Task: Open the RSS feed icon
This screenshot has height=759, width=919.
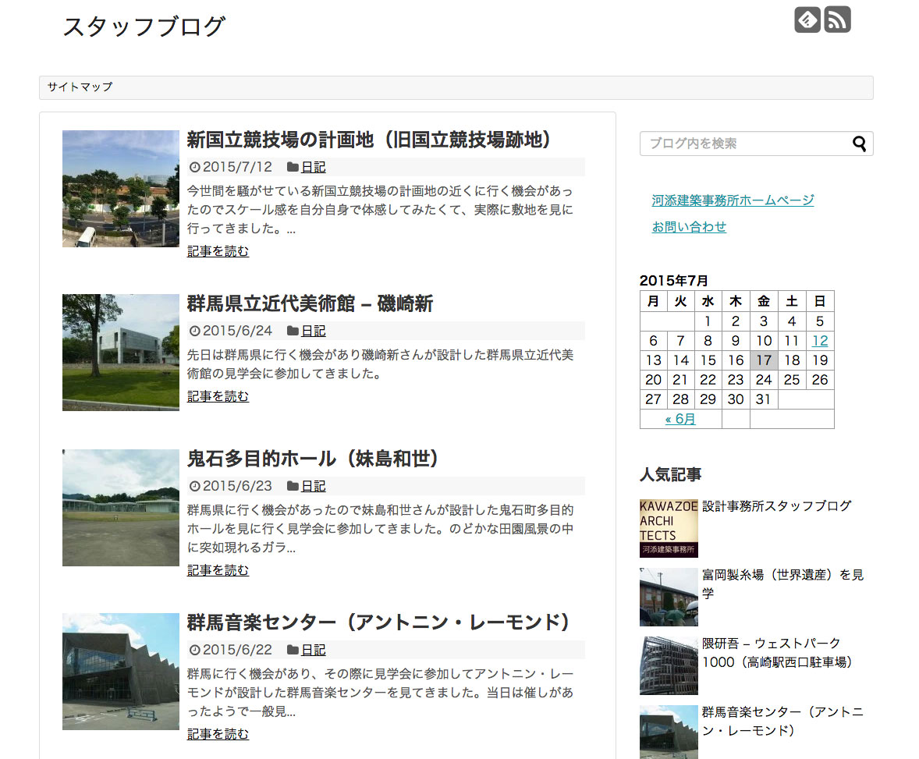Action: coord(837,20)
